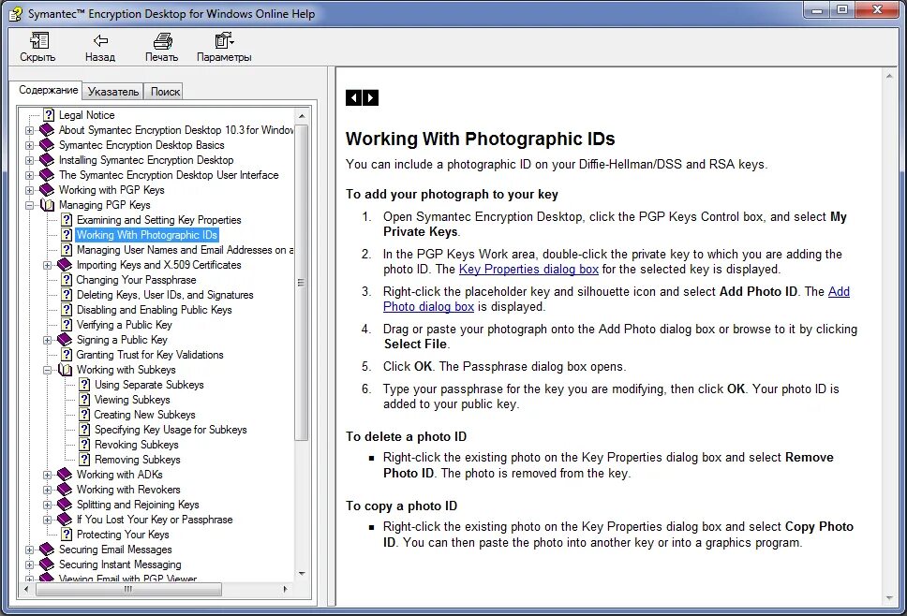
Task: Click the page icon beside Verifying a Public Key
Action: tap(67, 325)
